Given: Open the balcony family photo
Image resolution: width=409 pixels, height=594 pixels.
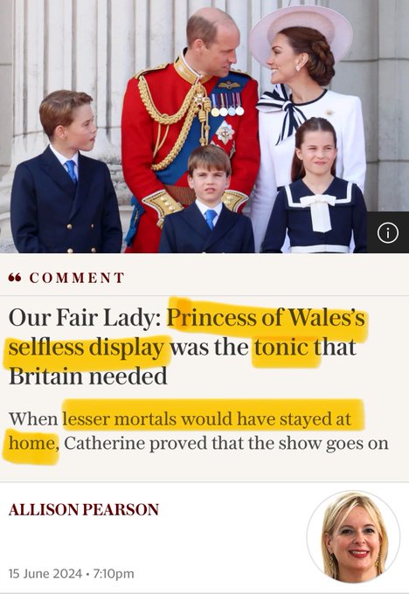Looking at the screenshot, I should coord(204,126).
